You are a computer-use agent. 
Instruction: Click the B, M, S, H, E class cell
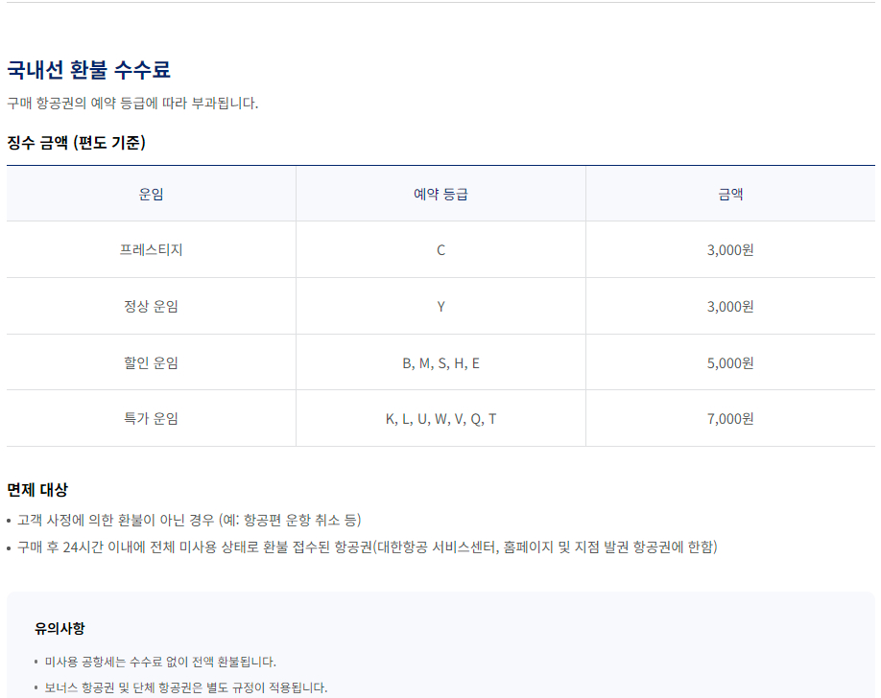(440, 361)
